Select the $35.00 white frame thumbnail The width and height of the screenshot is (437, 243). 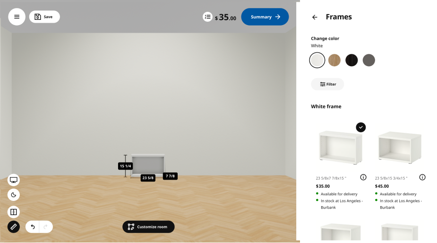(341, 148)
